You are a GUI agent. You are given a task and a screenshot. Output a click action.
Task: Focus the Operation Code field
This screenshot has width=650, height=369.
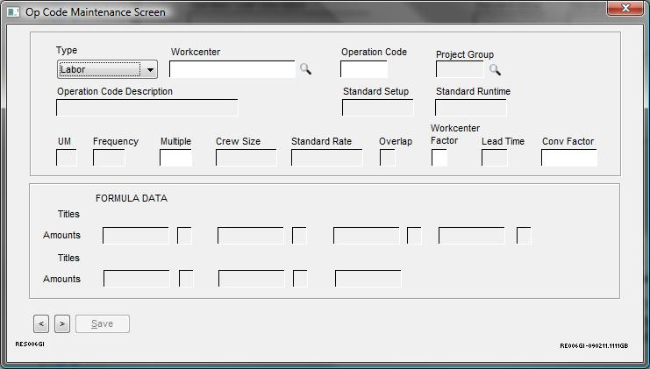[364, 69]
